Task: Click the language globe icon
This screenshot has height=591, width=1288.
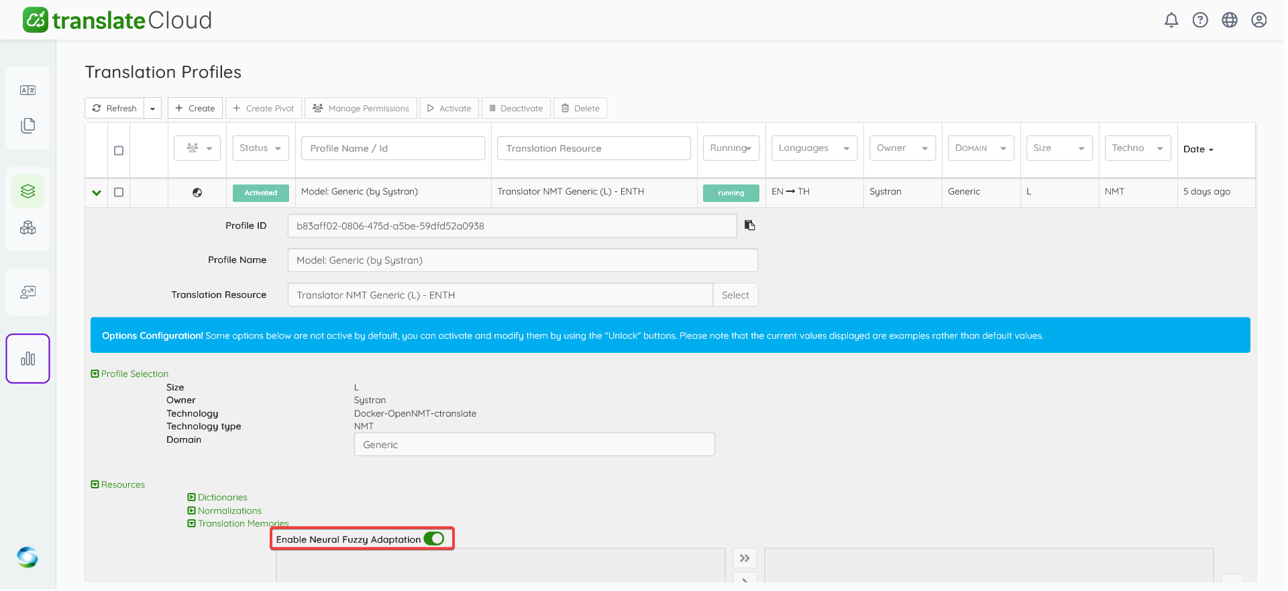Action: click(1230, 20)
